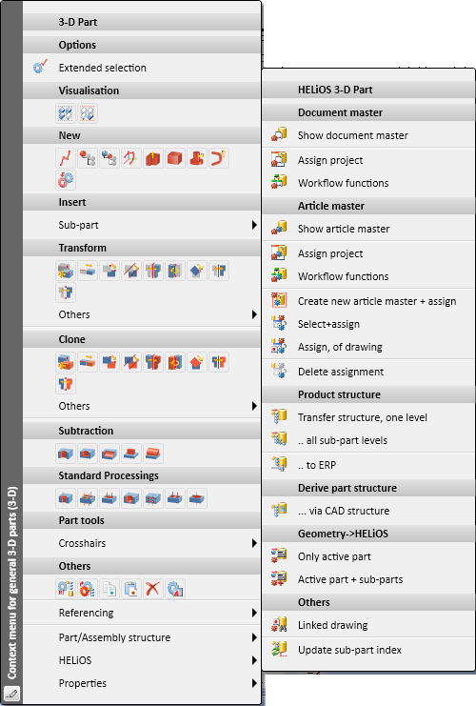Viewport: 476px width, 706px height.
Task: Select the rotate icon in Clone row
Action: (x=174, y=362)
